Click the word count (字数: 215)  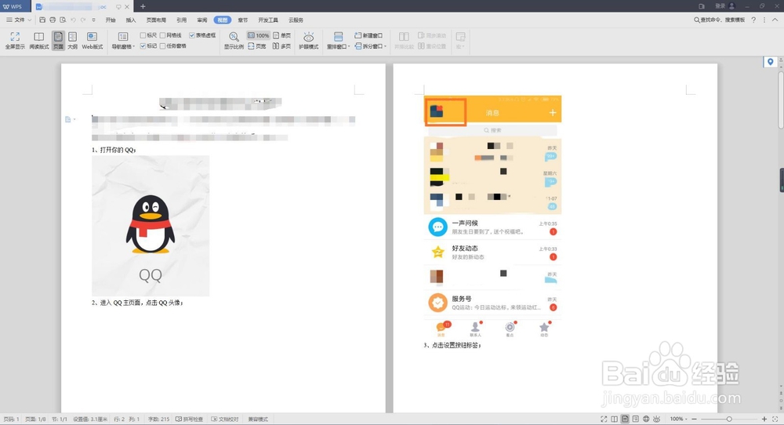pyautogui.click(x=158, y=419)
